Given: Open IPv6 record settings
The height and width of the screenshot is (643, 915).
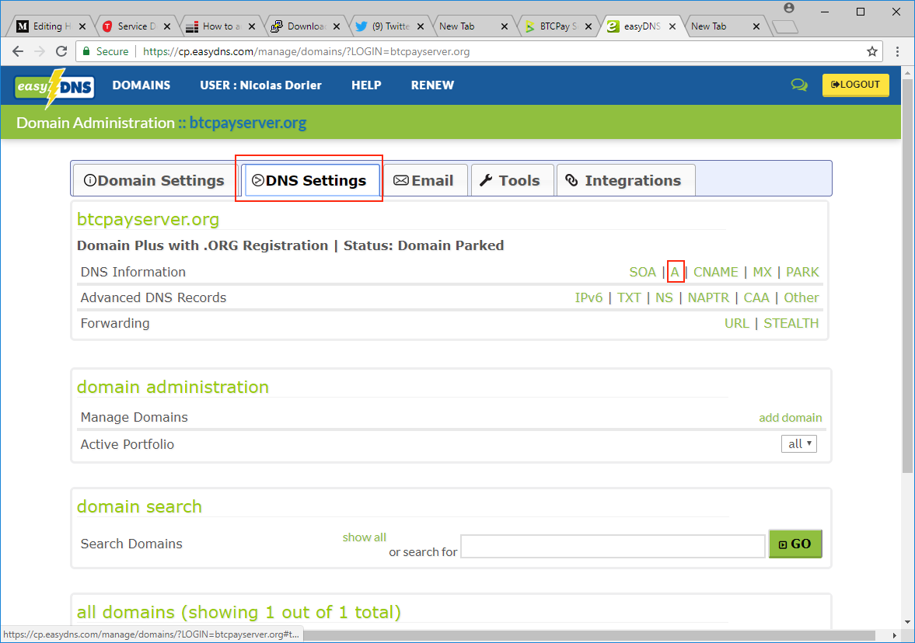Looking at the screenshot, I should (x=588, y=298).
